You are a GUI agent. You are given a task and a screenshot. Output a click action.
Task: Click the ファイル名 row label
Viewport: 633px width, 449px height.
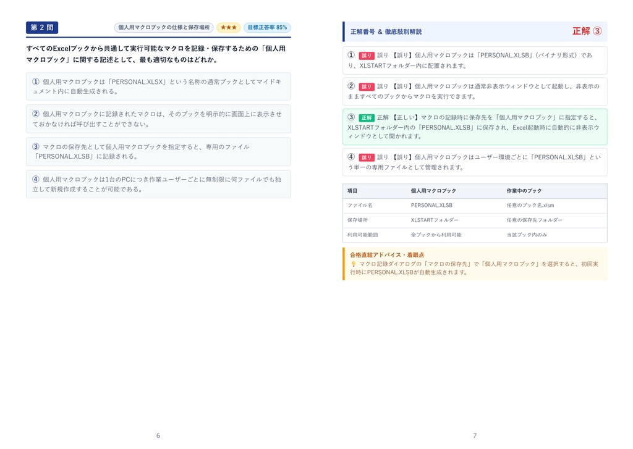[360, 205]
